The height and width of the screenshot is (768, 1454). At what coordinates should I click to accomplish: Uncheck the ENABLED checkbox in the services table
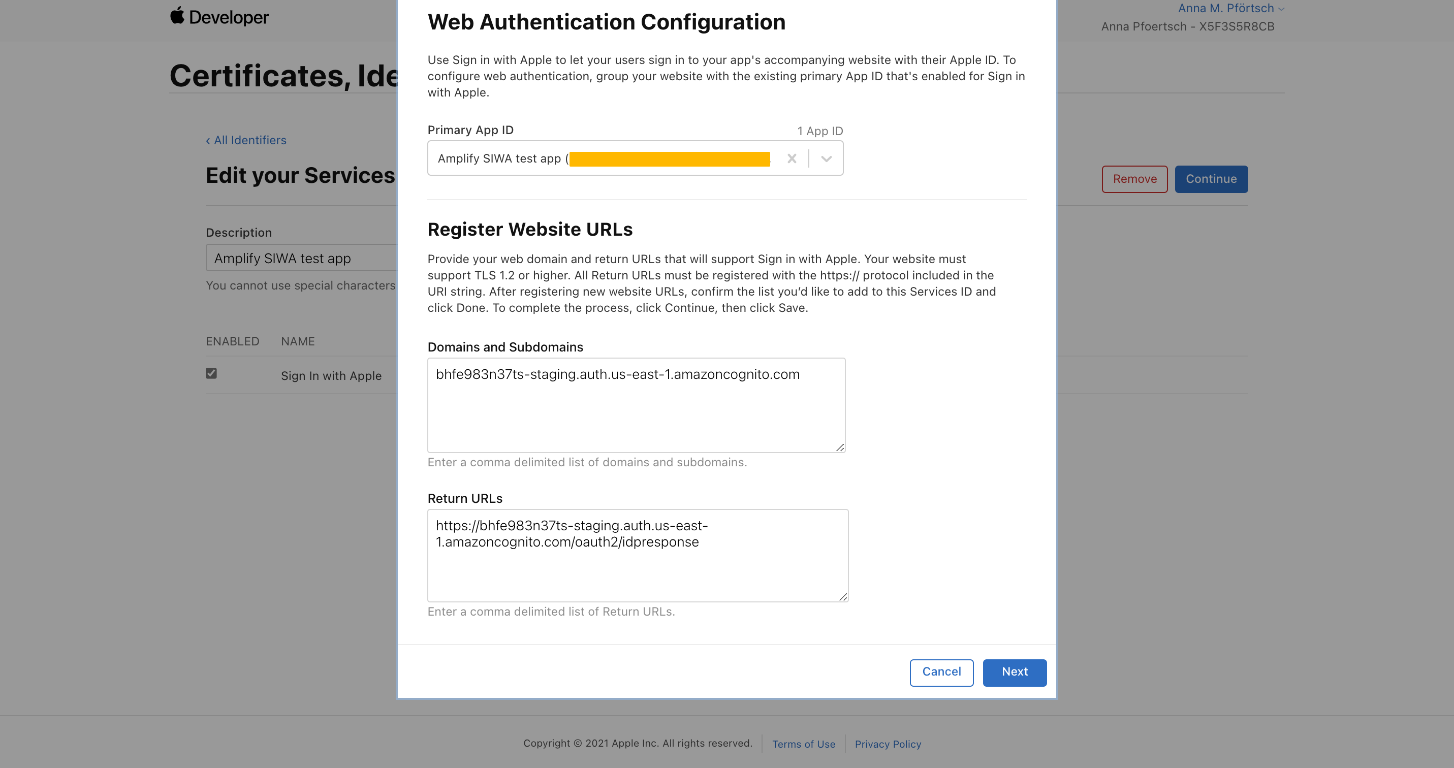[211, 373]
